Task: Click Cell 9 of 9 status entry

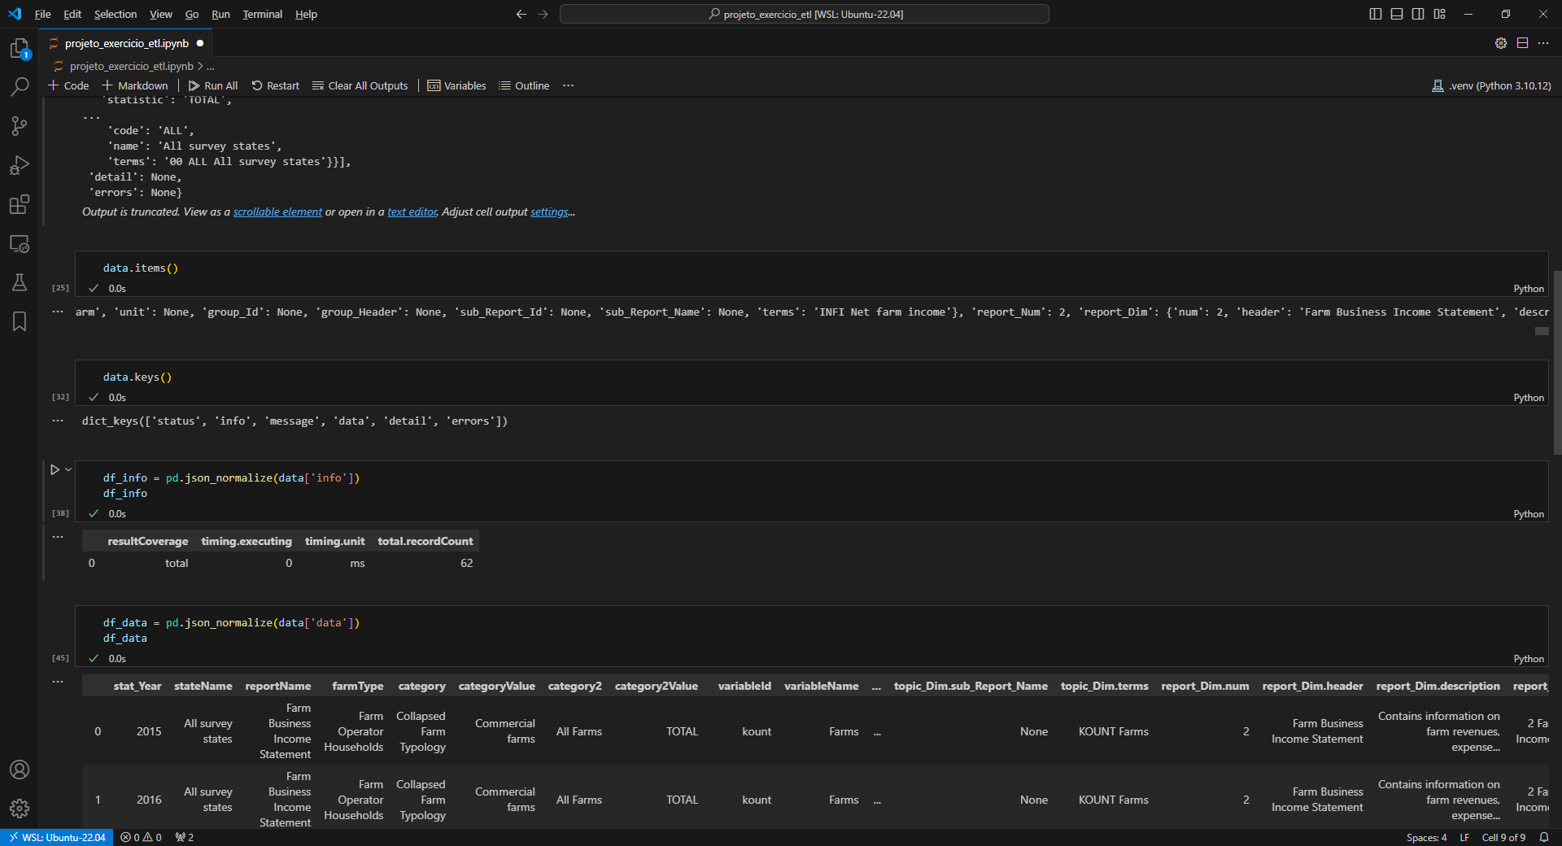Action: click(x=1503, y=837)
